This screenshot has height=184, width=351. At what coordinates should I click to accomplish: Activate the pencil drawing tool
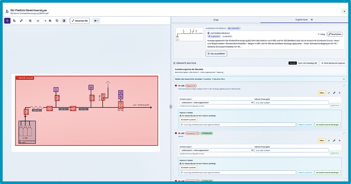pos(21,21)
